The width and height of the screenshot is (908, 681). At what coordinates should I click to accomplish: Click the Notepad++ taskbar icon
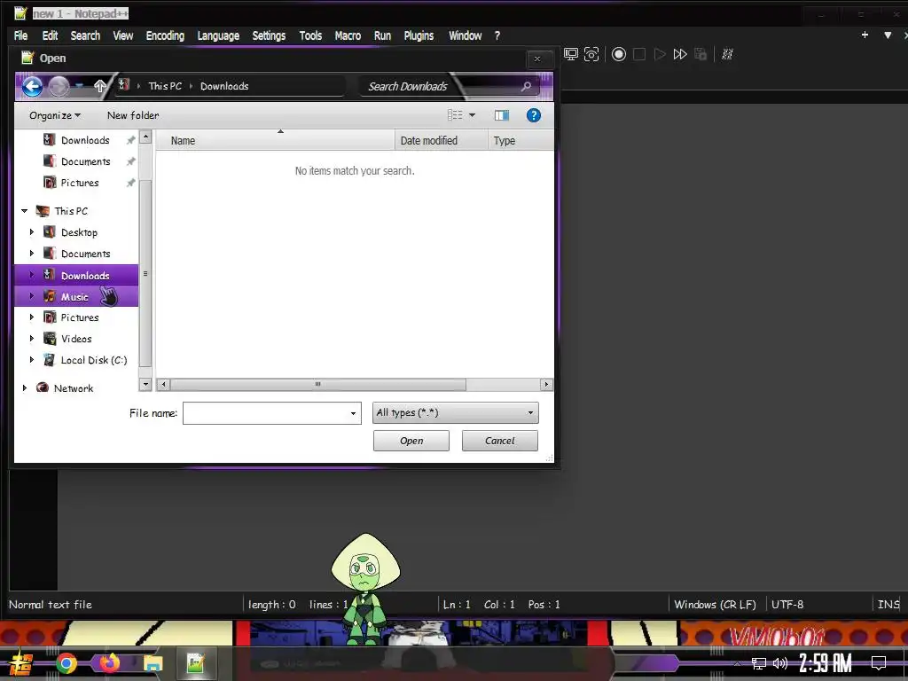coord(196,663)
